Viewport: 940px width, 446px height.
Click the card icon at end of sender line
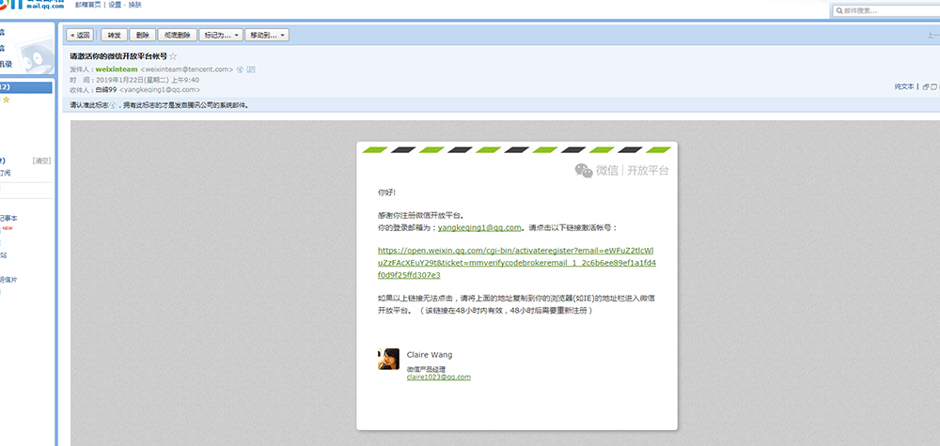pyautogui.click(x=251, y=69)
